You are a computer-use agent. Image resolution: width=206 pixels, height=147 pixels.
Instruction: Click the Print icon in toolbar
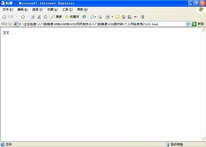[100, 17]
